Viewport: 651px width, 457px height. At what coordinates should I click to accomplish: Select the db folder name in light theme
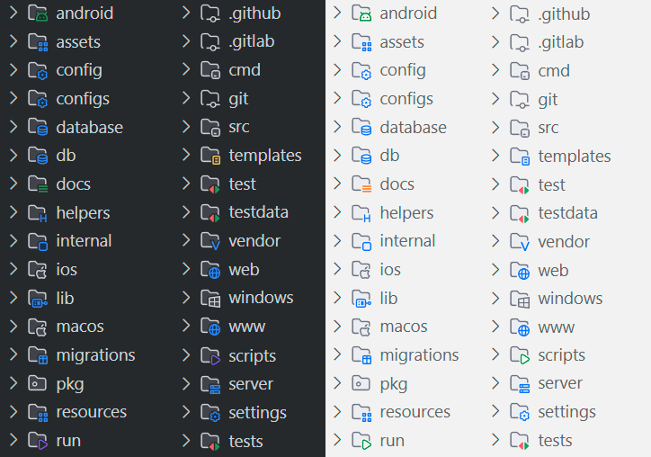tap(389, 156)
